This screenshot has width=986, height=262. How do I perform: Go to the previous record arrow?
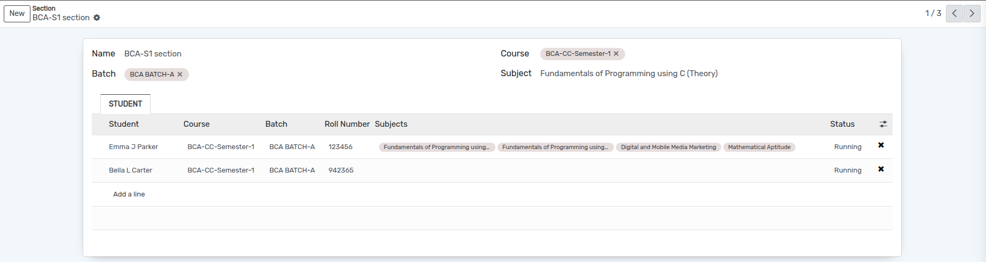[x=954, y=13]
